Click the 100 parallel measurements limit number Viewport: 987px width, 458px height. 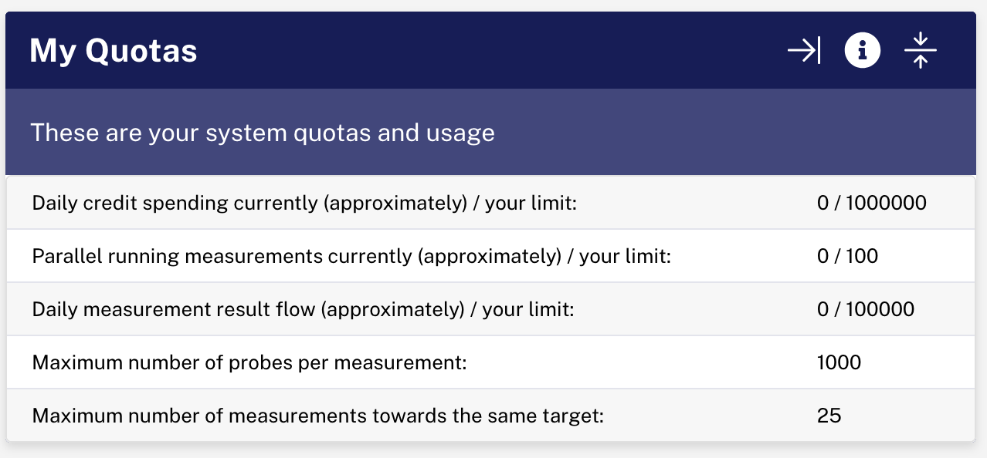pos(862,256)
